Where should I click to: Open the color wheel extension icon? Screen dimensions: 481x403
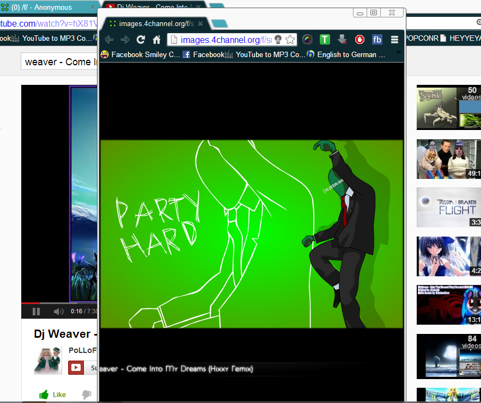pyautogui.click(x=307, y=40)
